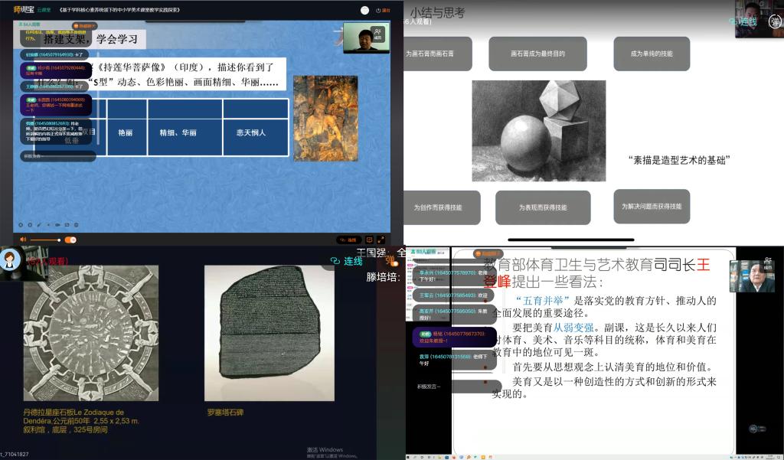The image size is (784, 460).
Task: Click the 积极发言 input beside the 王登峰 slide
Action: pyautogui.click(x=458, y=387)
